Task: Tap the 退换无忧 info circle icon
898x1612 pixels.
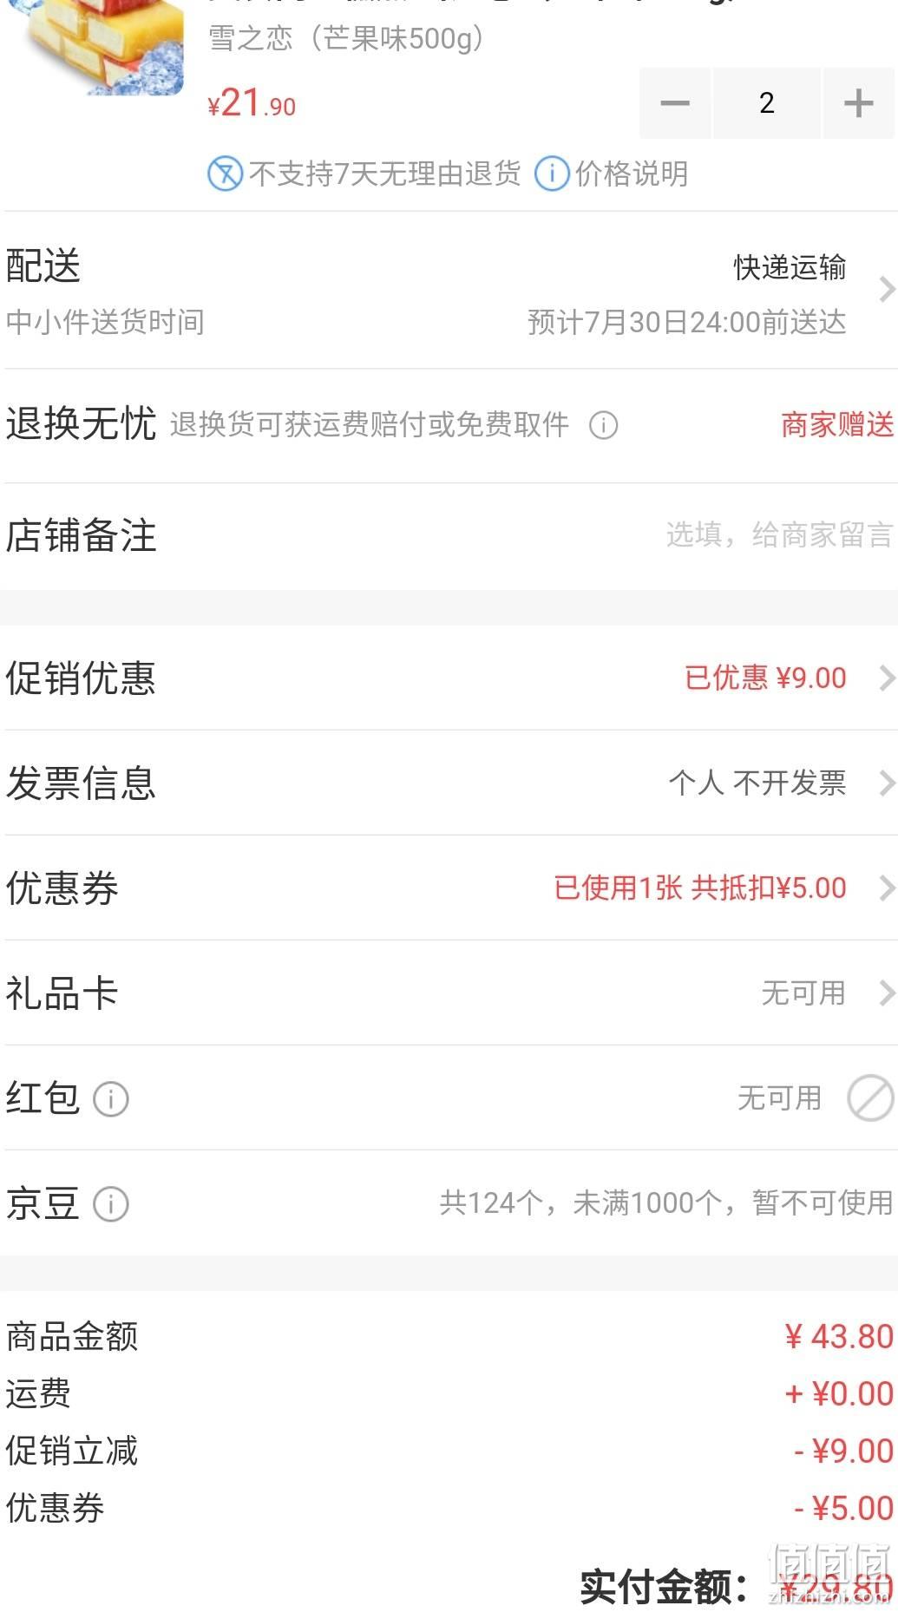Action: tap(604, 425)
